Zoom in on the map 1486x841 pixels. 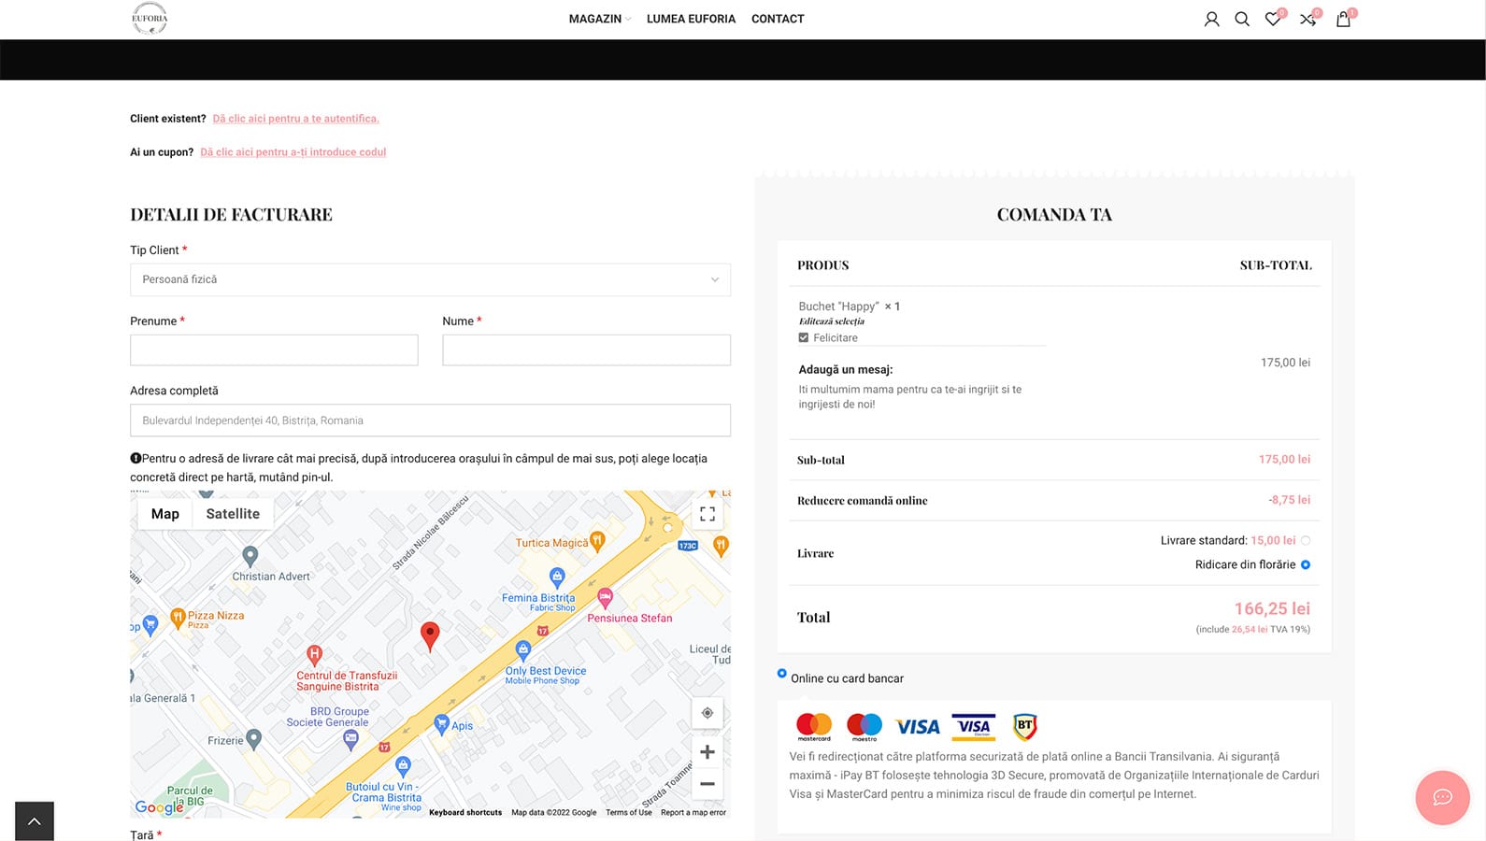(x=707, y=752)
